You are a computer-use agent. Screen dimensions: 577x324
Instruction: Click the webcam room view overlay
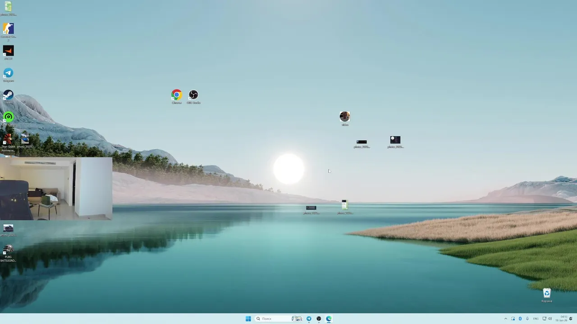56,188
